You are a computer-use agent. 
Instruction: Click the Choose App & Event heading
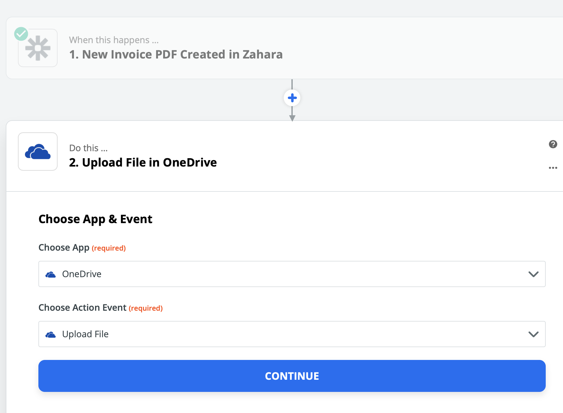95,219
